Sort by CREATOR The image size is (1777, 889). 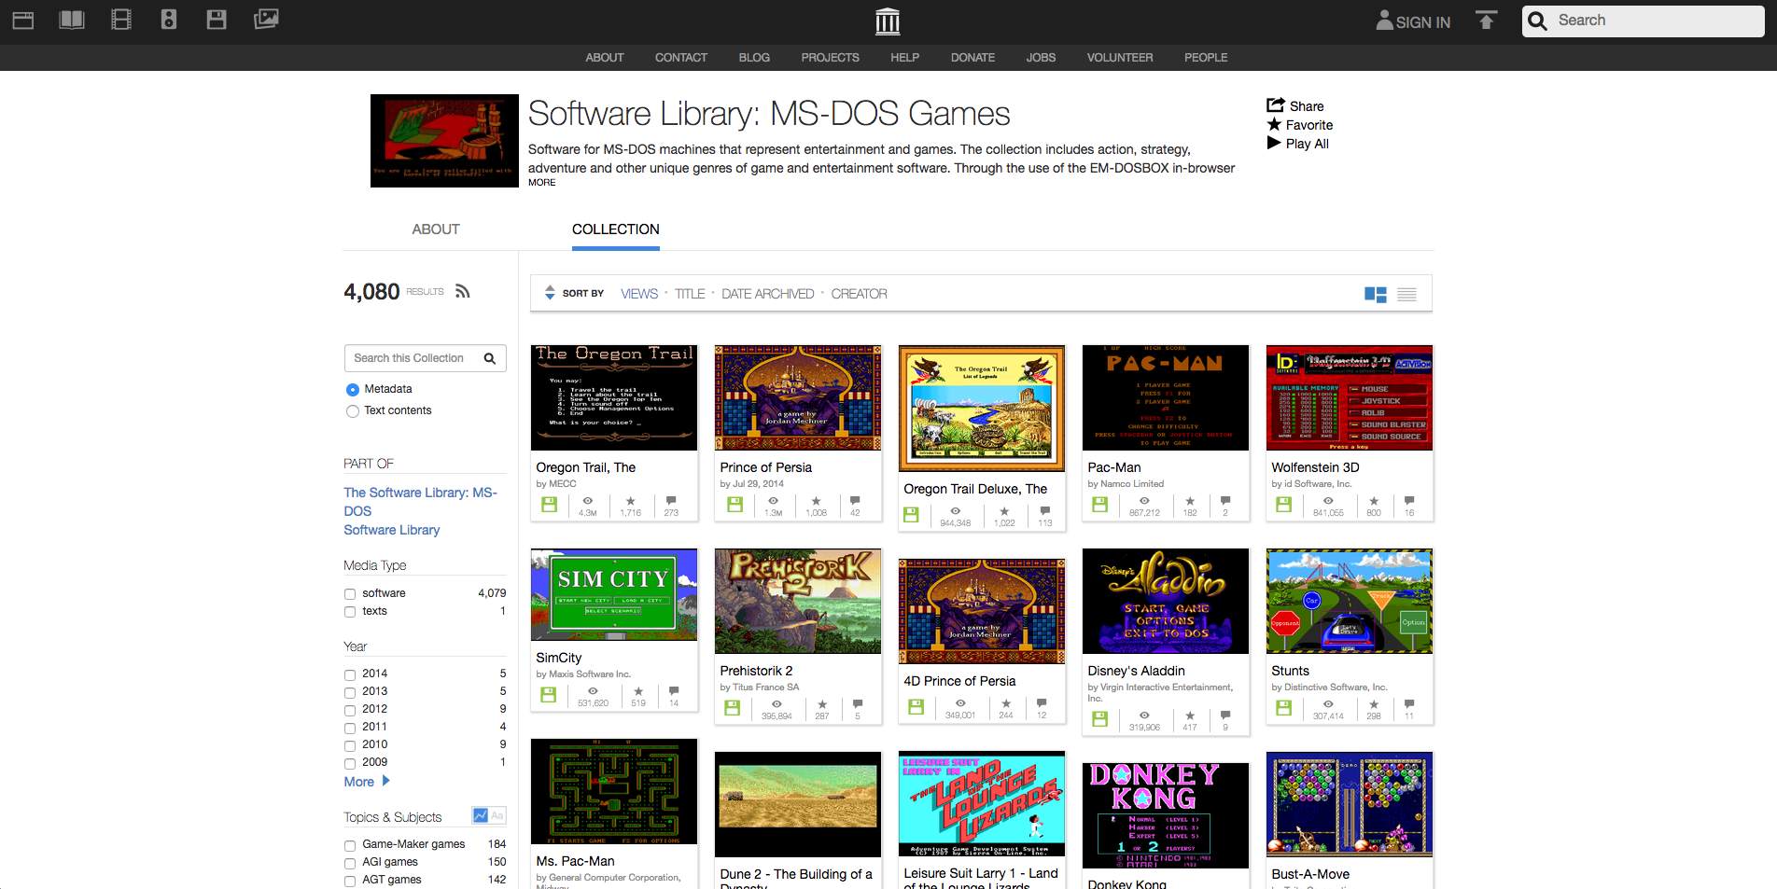click(x=860, y=294)
